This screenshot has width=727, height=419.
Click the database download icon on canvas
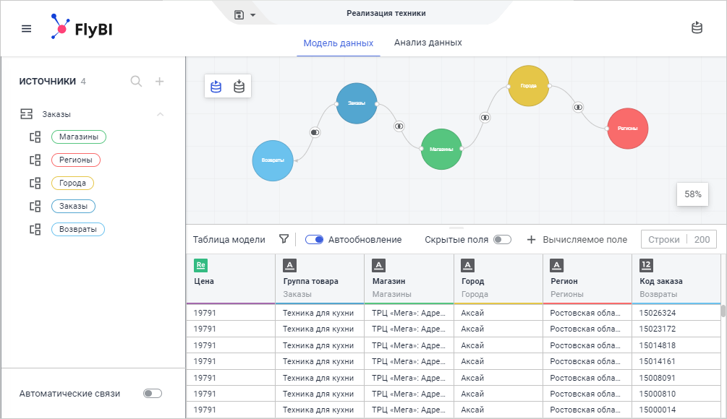pos(239,87)
